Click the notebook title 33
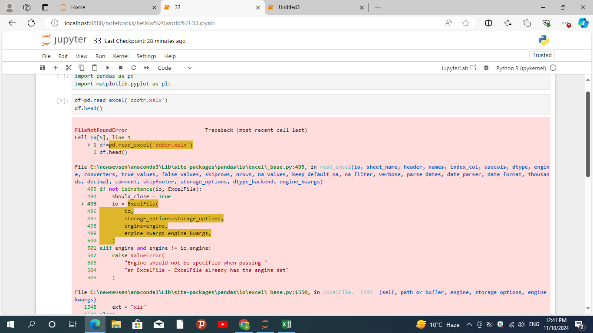 pyautogui.click(x=97, y=41)
